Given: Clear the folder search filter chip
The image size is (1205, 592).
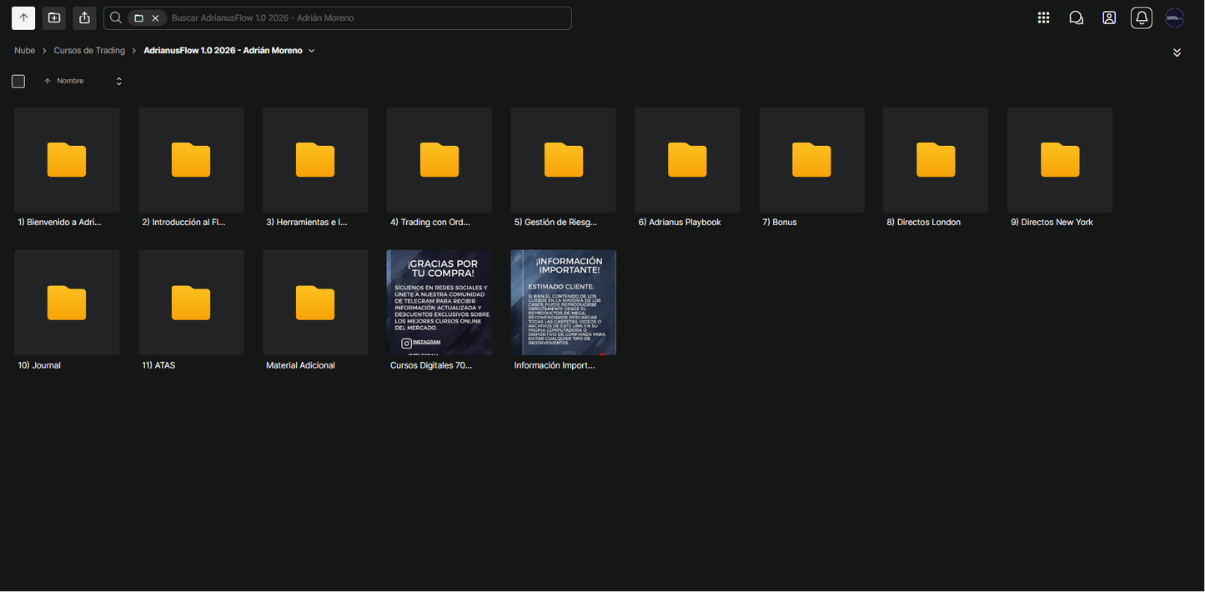Looking at the screenshot, I should [155, 18].
